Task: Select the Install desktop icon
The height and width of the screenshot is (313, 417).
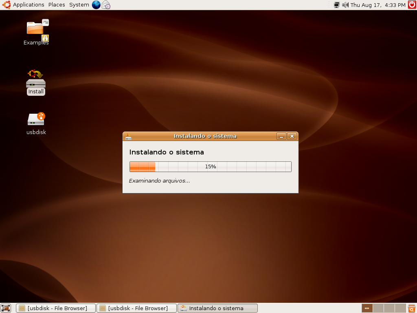Action: click(36, 82)
